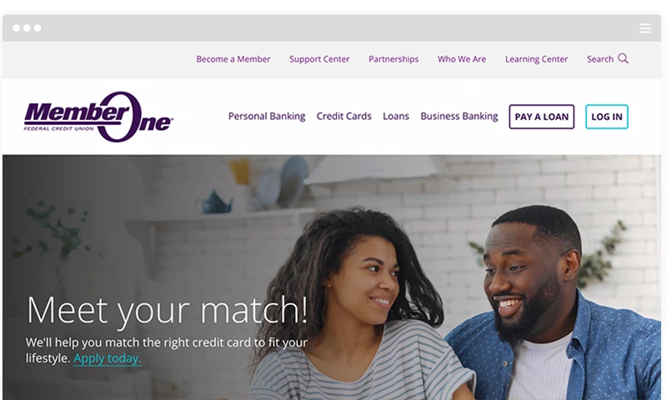
Task: Click the middle window dot
Action: pos(27,28)
